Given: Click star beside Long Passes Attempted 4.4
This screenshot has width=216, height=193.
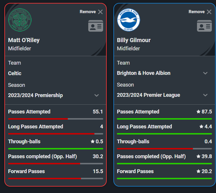Looking at the screenshot, I should [x=201, y=126].
